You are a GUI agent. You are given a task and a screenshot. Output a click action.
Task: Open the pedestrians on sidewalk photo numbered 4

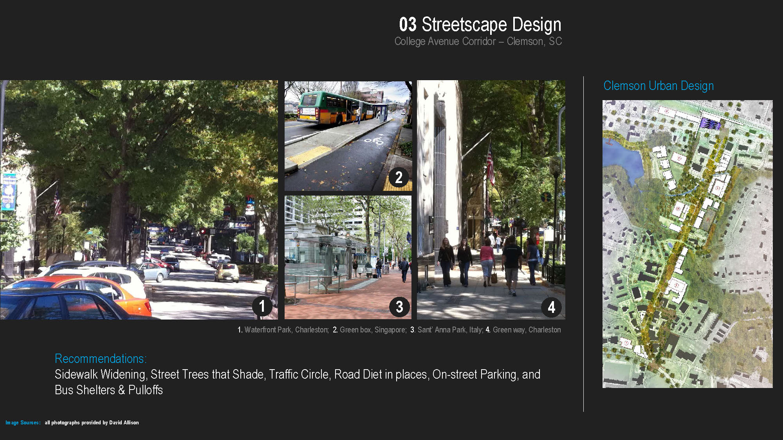pyautogui.click(x=491, y=200)
